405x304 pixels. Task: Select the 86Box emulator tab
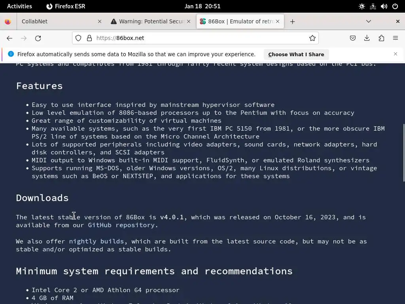click(240, 21)
